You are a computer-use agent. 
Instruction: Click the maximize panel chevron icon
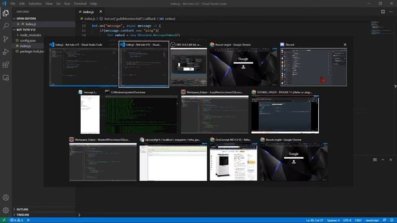pyautogui.click(x=383, y=160)
